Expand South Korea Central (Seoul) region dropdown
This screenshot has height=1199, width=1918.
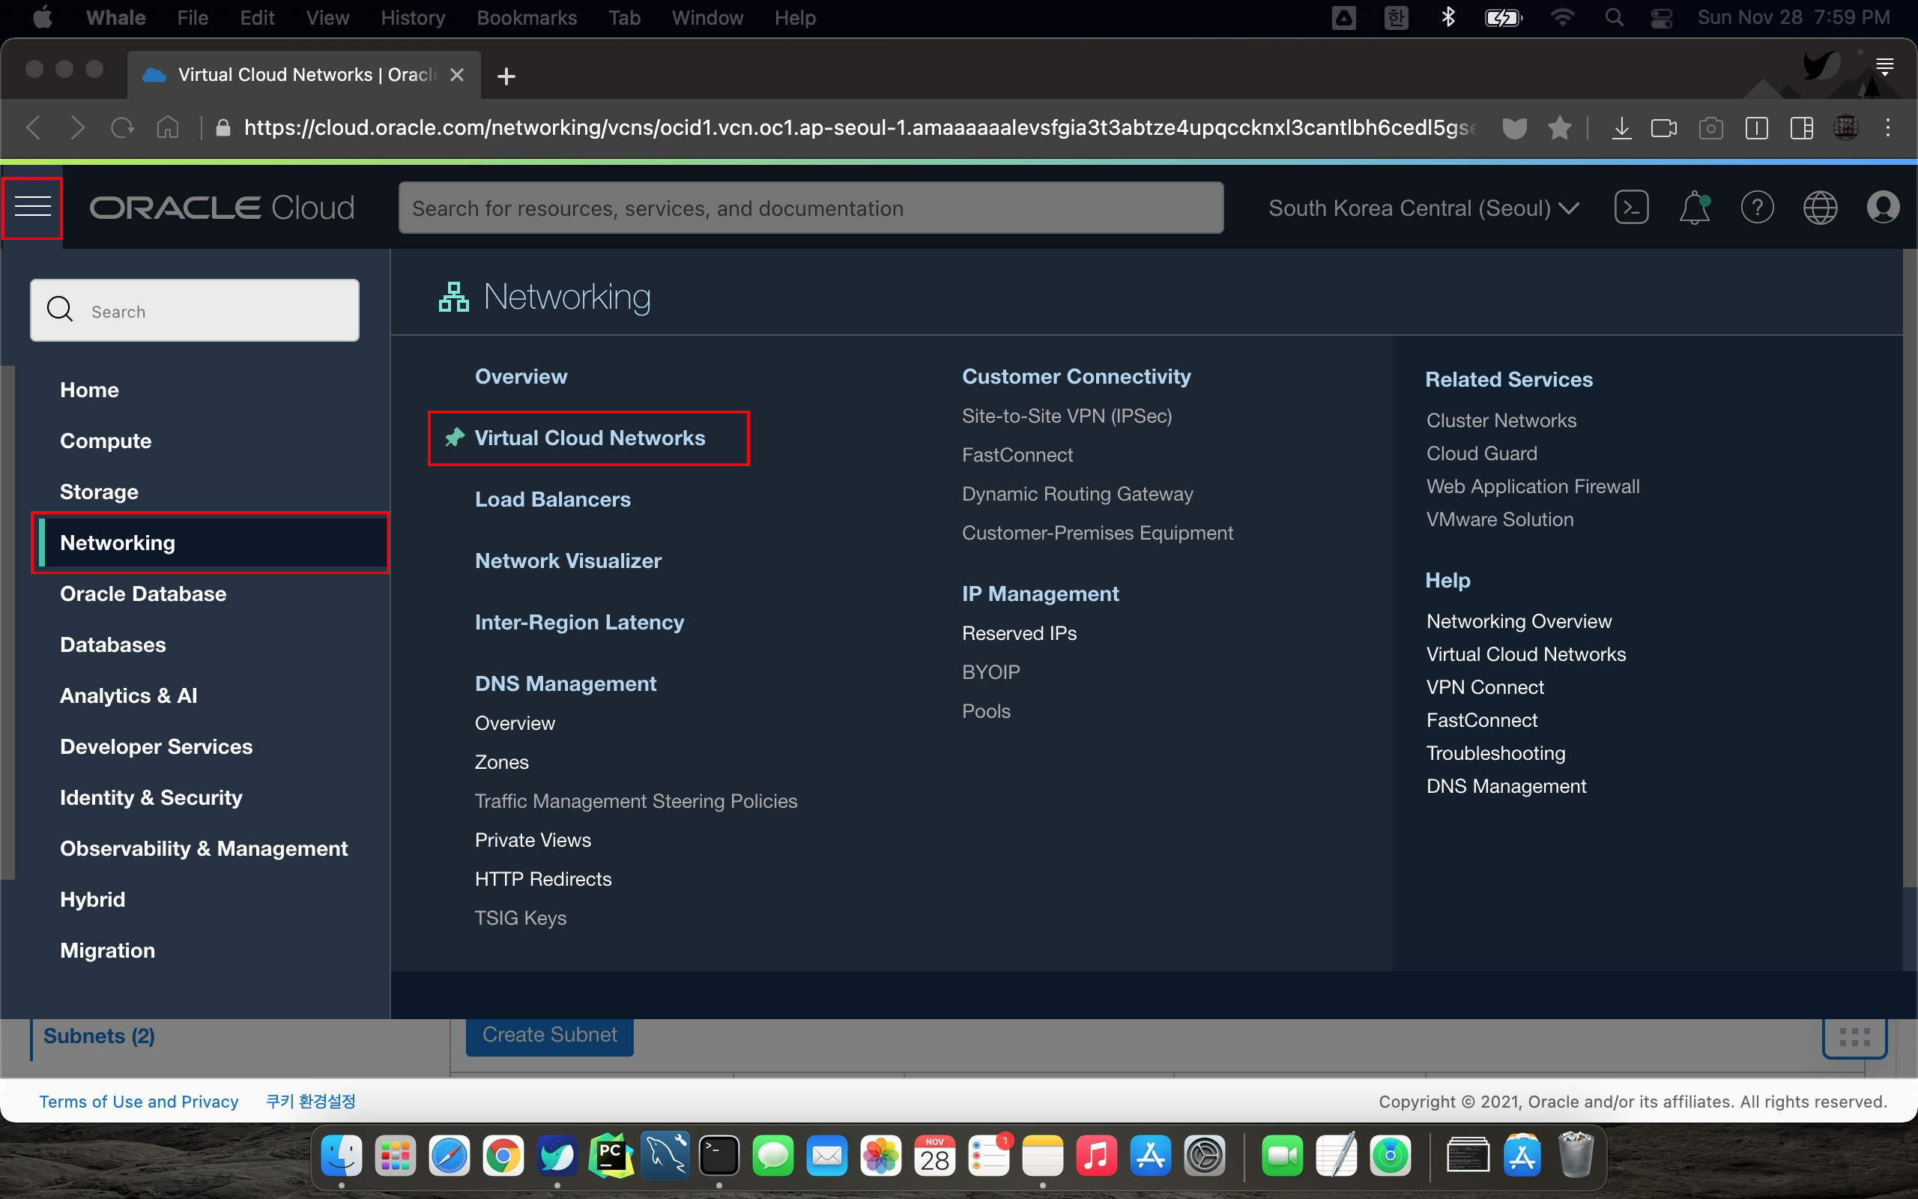(1424, 208)
